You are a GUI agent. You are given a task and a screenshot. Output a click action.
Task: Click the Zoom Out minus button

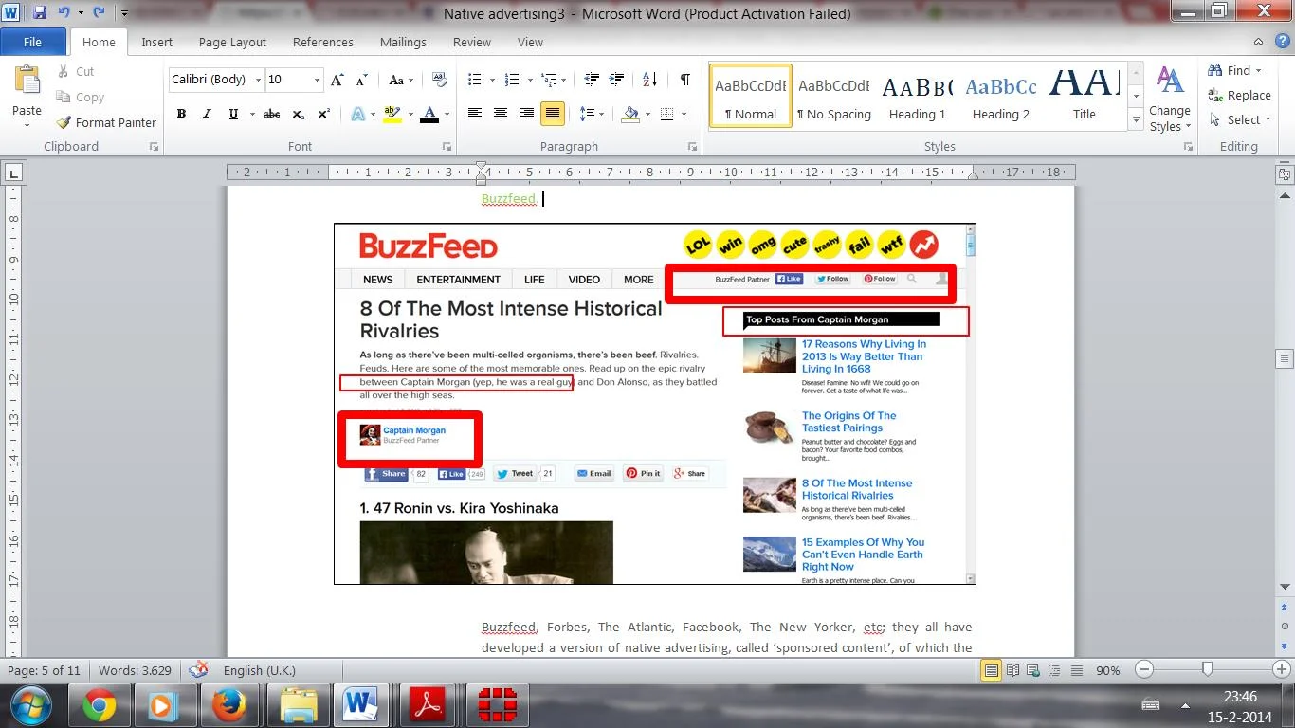click(1143, 670)
